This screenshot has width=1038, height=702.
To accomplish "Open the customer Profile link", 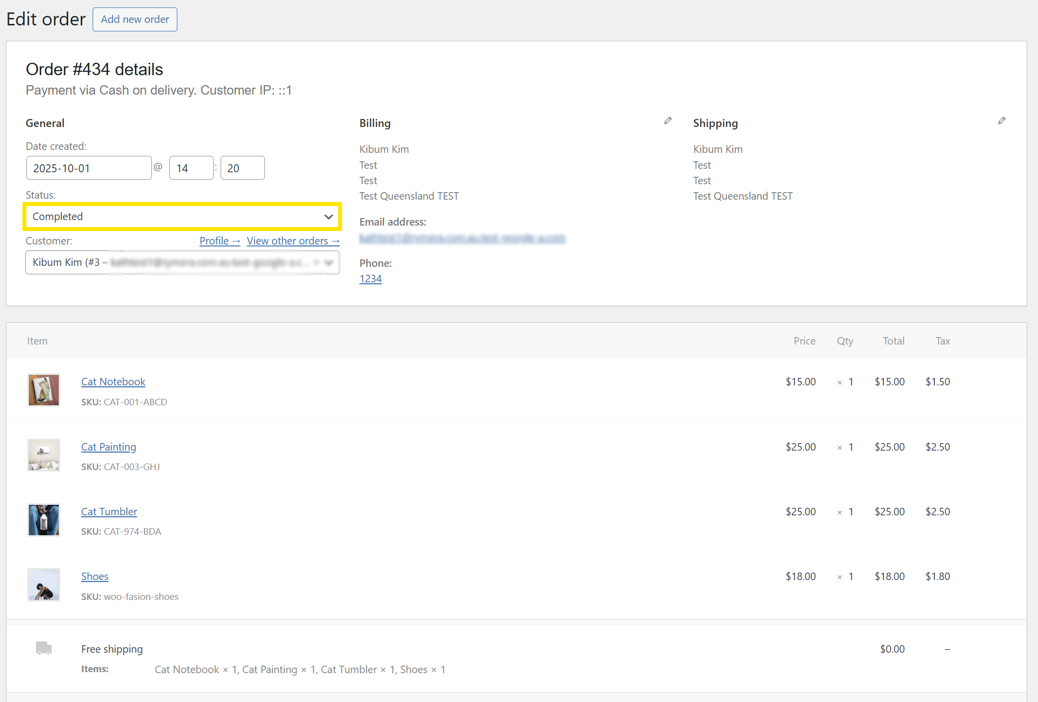I will pyautogui.click(x=220, y=241).
